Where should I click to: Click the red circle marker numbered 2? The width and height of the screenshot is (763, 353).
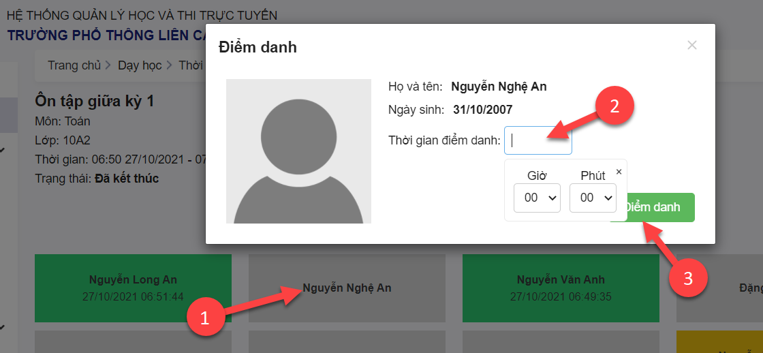[614, 106]
